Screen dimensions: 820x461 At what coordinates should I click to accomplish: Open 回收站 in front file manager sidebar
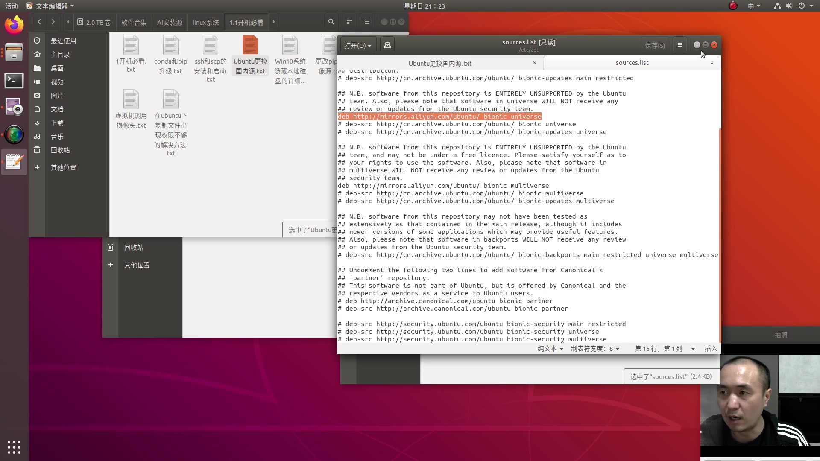coord(60,150)
